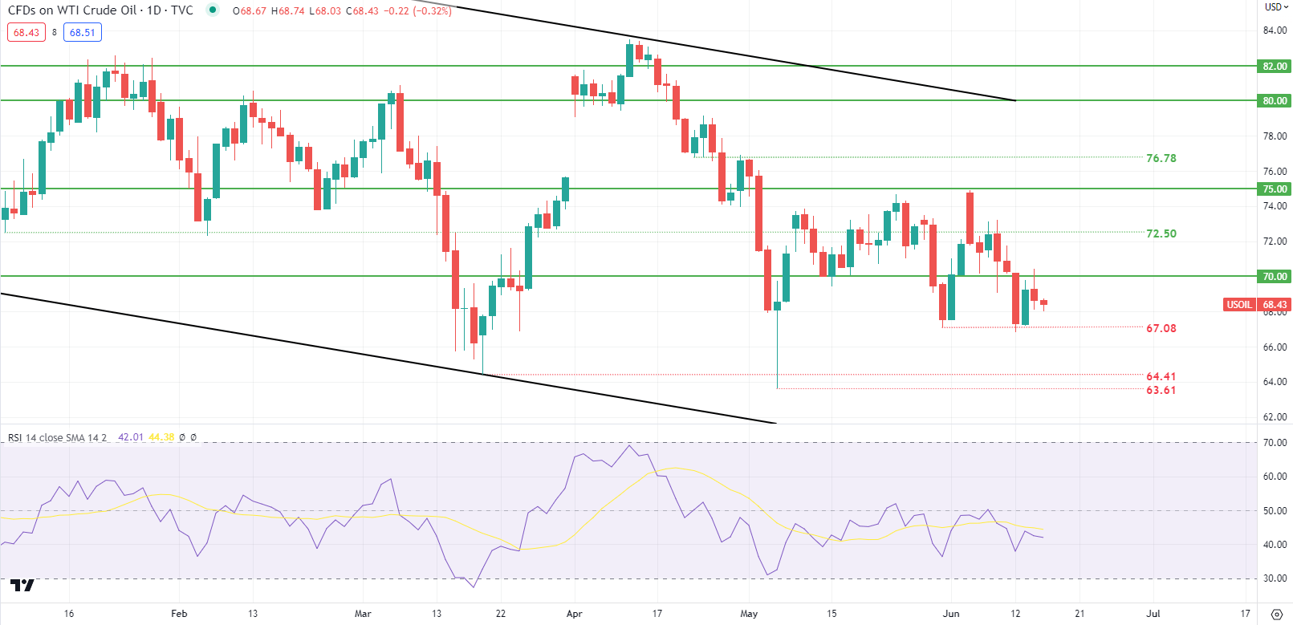
Task: Click the May label on time axis
Action: [749, 614]
